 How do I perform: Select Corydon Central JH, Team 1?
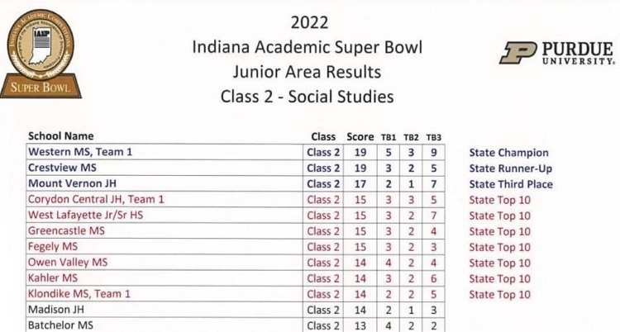[x=96, y=199]
